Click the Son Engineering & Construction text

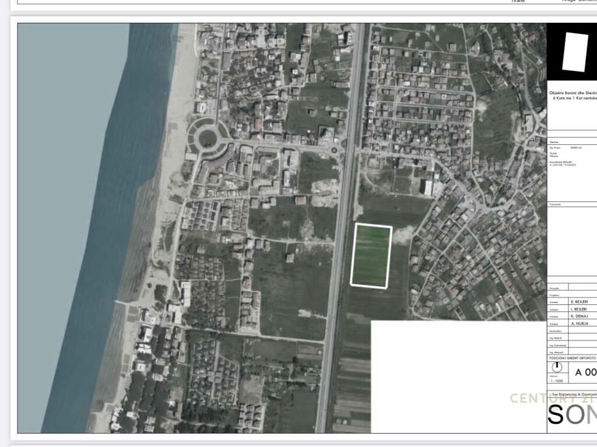tap(574, 395)
